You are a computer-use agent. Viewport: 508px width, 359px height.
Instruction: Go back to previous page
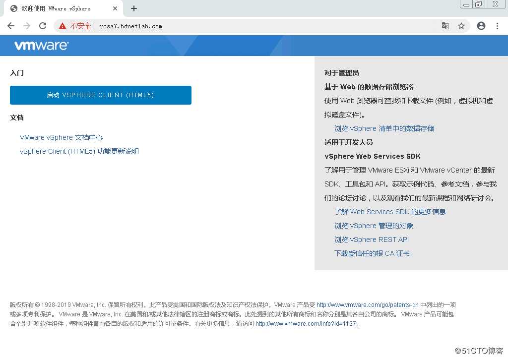11,26
